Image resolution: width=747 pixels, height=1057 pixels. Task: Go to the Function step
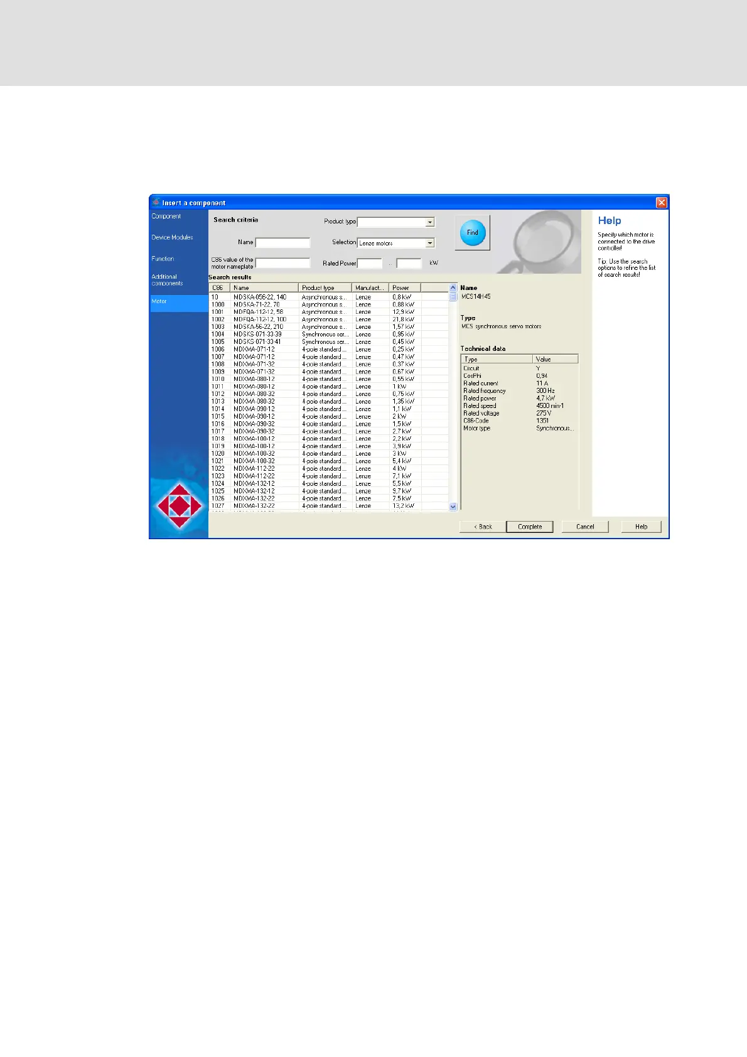[163, 259]
